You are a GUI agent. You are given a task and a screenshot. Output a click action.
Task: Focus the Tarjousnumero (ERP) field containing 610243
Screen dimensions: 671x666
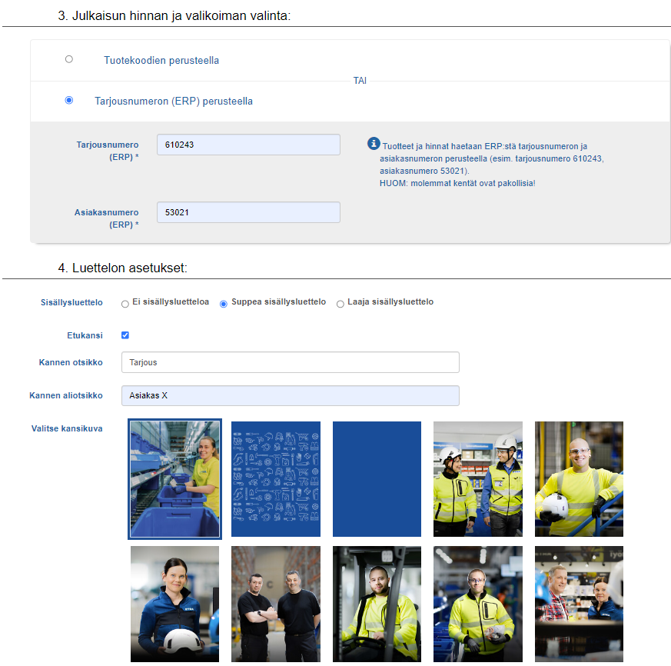248,145
